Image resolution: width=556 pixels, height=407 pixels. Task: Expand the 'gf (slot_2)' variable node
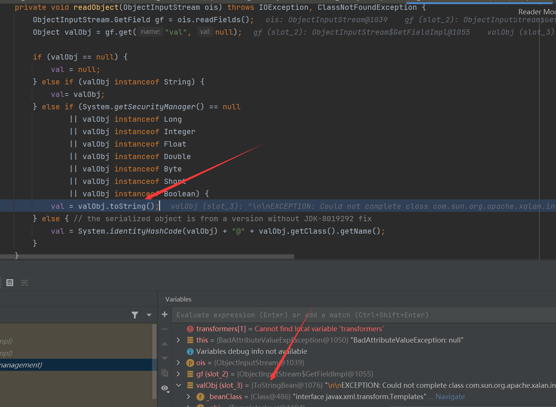point(179,374)
